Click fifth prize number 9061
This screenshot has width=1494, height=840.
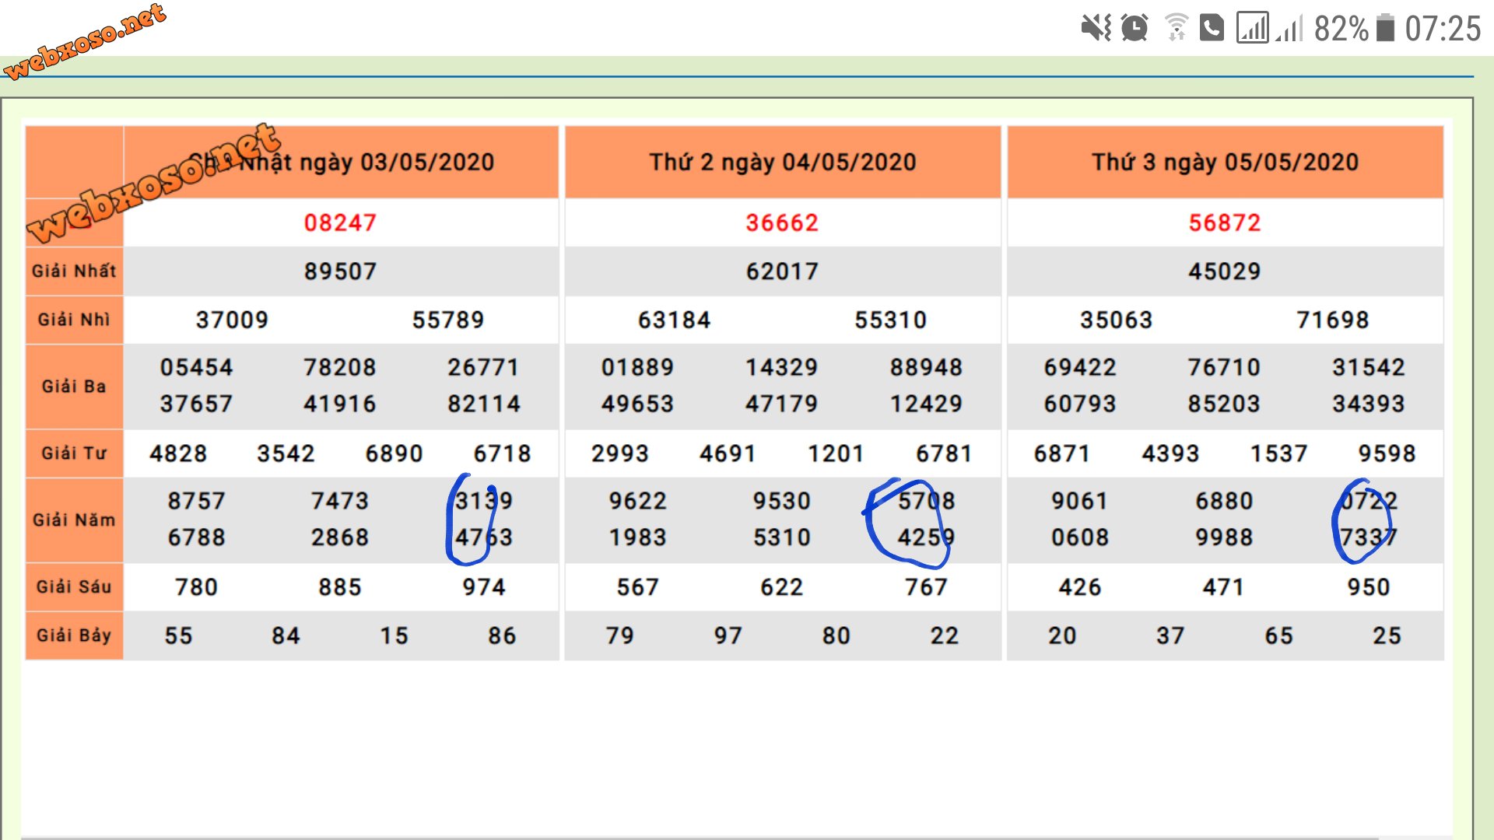tap(1080, 501)
